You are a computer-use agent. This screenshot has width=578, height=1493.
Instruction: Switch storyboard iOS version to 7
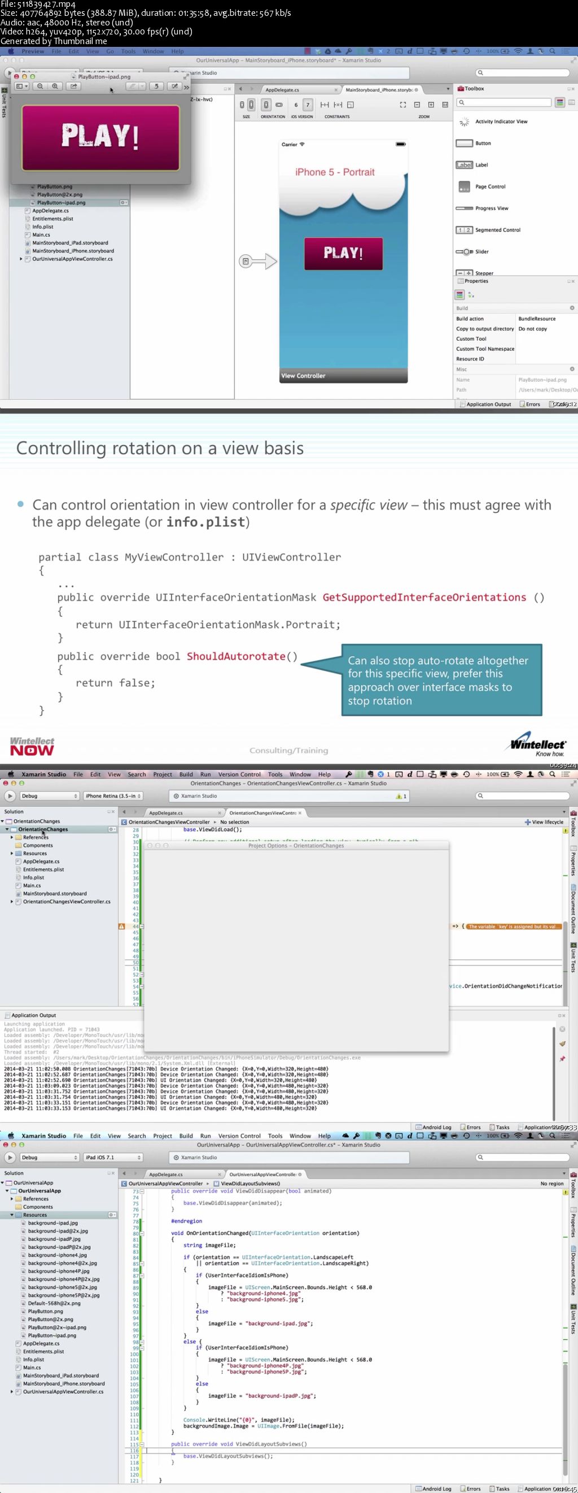[308, 105]
